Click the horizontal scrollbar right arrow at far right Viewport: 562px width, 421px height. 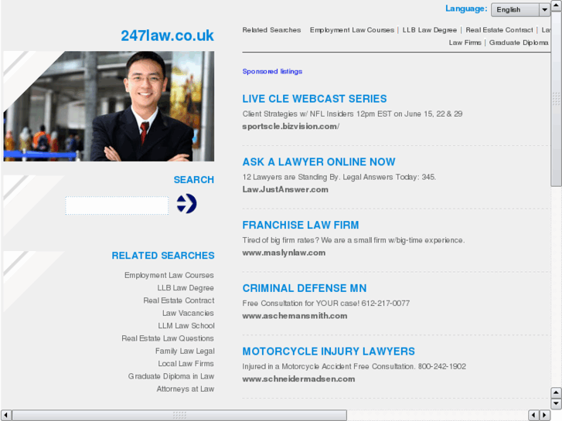click(545, 415)
